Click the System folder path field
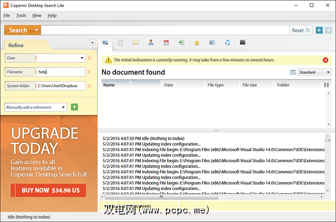The width and height of the screenshot is (336, 222). (60, 86)
